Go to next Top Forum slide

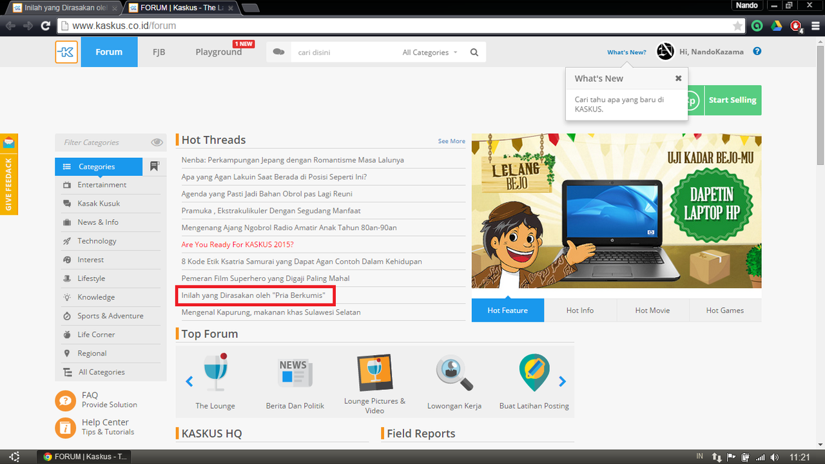click(x=562, y=382)
